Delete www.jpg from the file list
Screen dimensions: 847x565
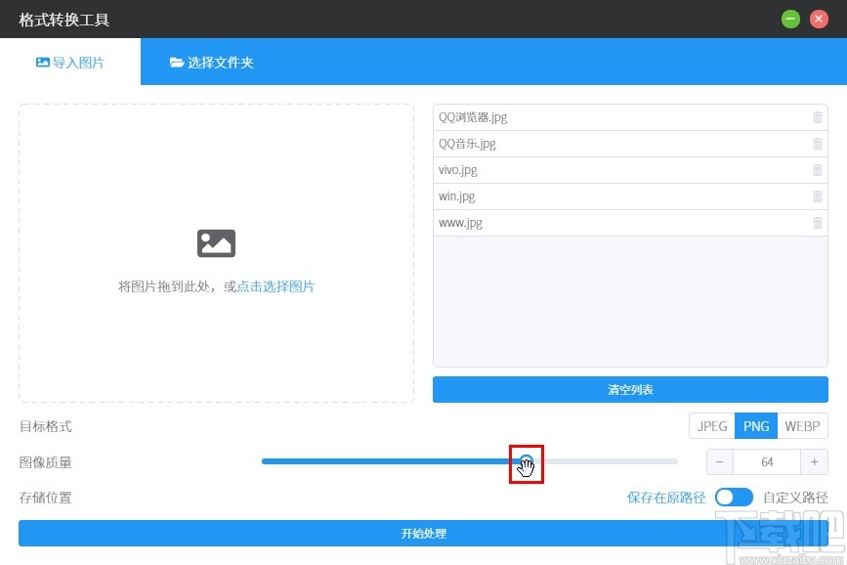(x=817, y=222)
